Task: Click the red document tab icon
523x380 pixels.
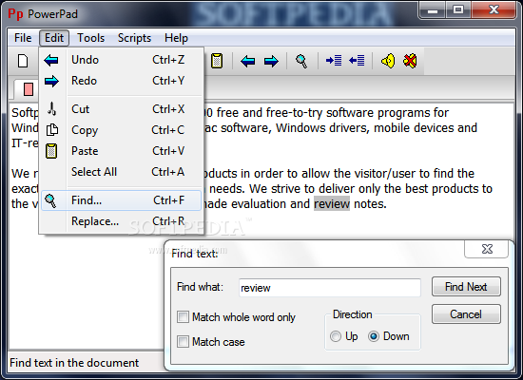Action: click(x=29, y=89)
